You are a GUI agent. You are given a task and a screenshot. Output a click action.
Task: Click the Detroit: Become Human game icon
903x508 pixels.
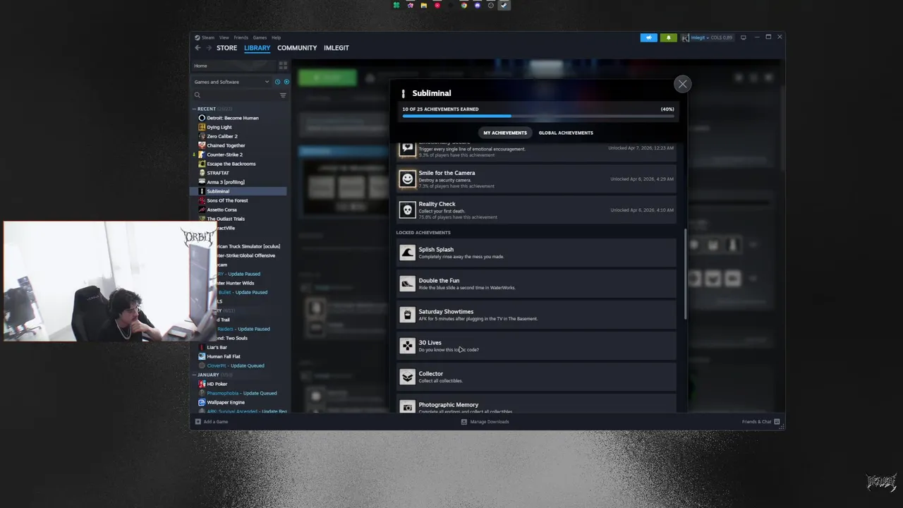(202, 118)
